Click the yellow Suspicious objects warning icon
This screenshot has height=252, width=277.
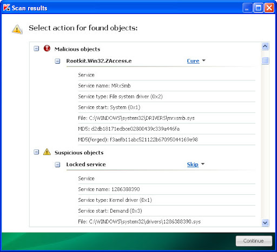point(47,152)
